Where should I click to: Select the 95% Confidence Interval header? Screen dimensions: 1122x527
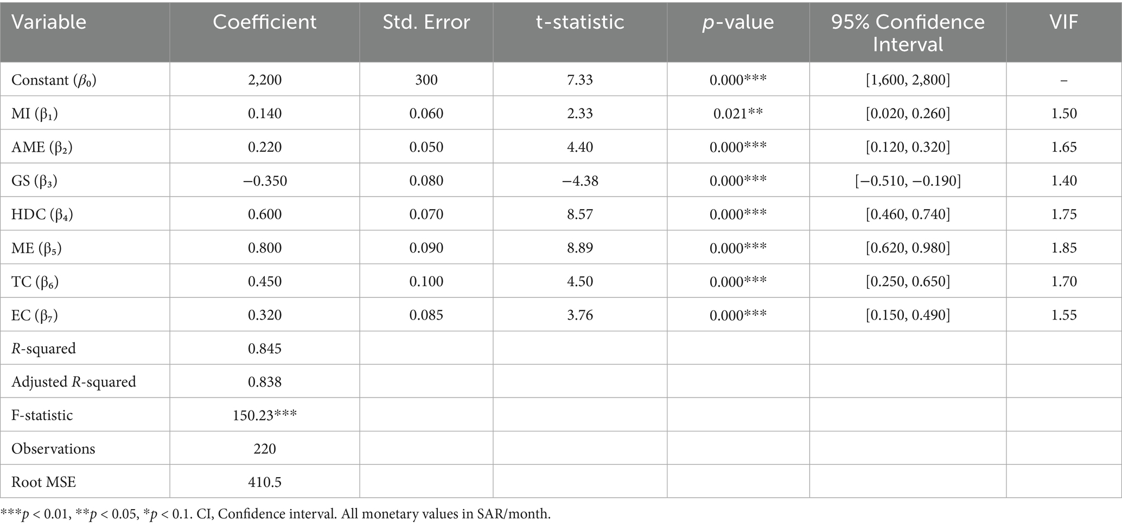(908, 32)
